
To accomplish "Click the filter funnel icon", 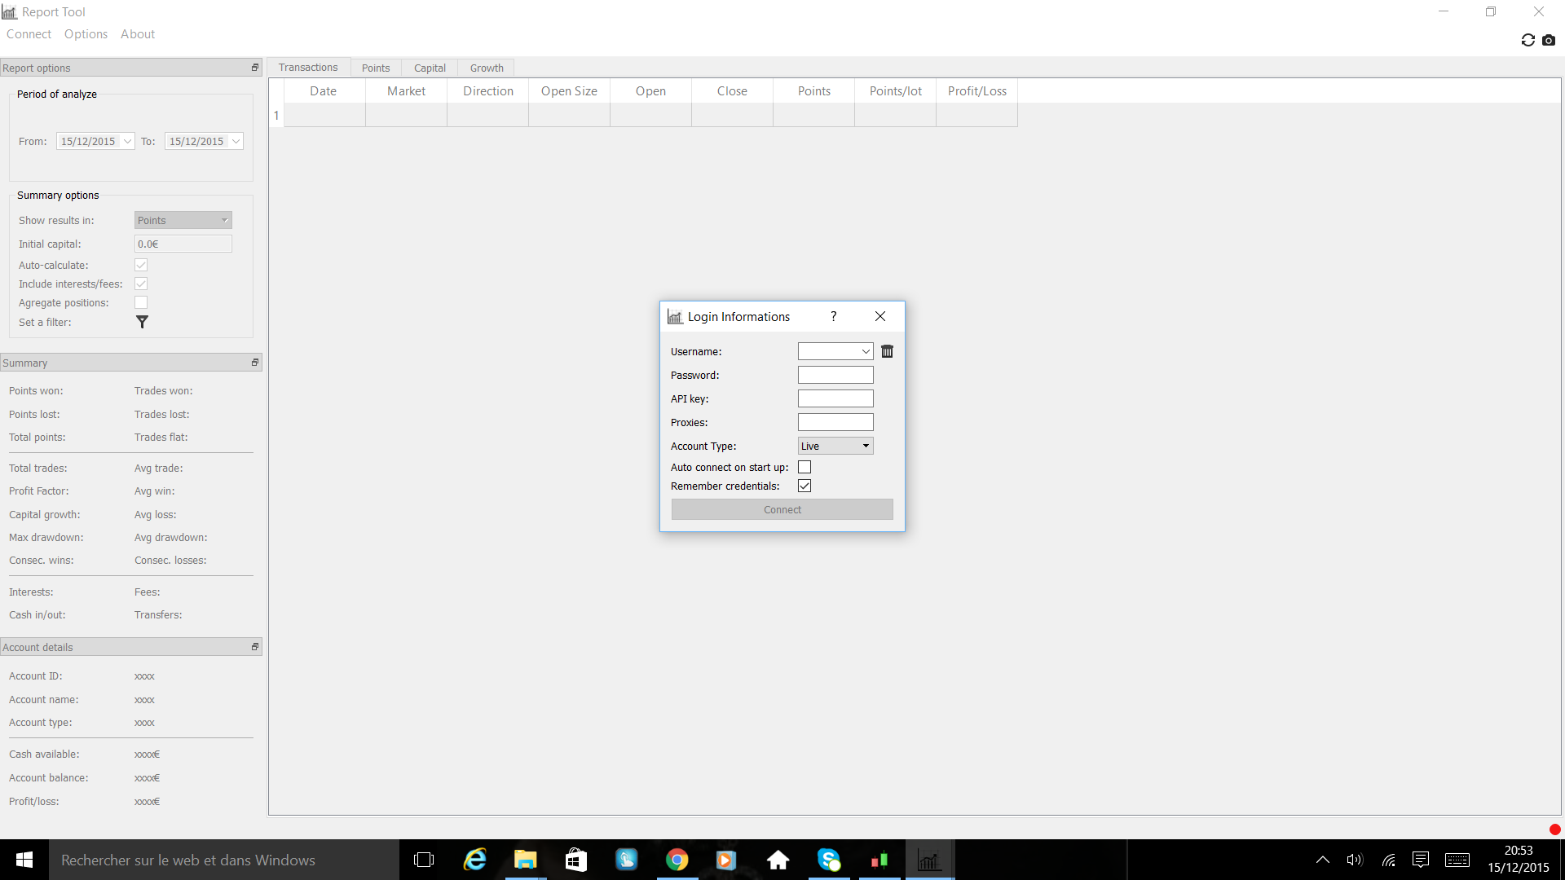I will coord(142,322).
